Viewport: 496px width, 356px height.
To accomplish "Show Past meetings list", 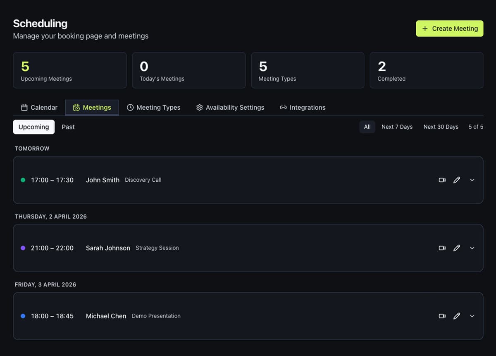I will point(68,127).
